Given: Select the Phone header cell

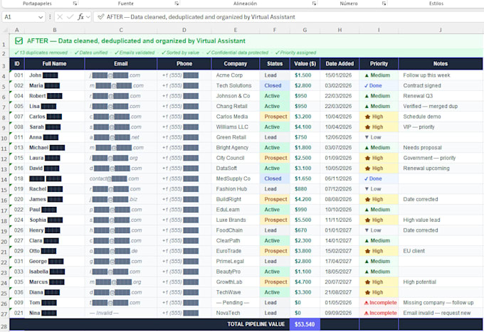Looking at the screenshot, I should (184, 64).
